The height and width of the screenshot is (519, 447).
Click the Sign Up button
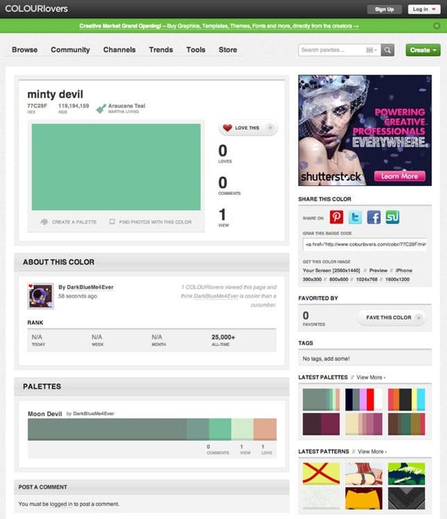(x=384, y=9)
